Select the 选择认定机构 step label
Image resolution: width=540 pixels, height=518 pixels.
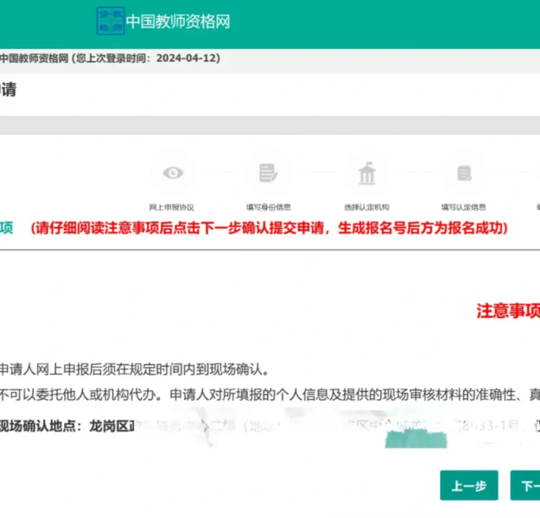[367, 208]
